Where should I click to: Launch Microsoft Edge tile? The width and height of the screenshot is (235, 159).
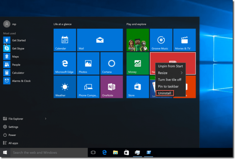tap(65, 63)
